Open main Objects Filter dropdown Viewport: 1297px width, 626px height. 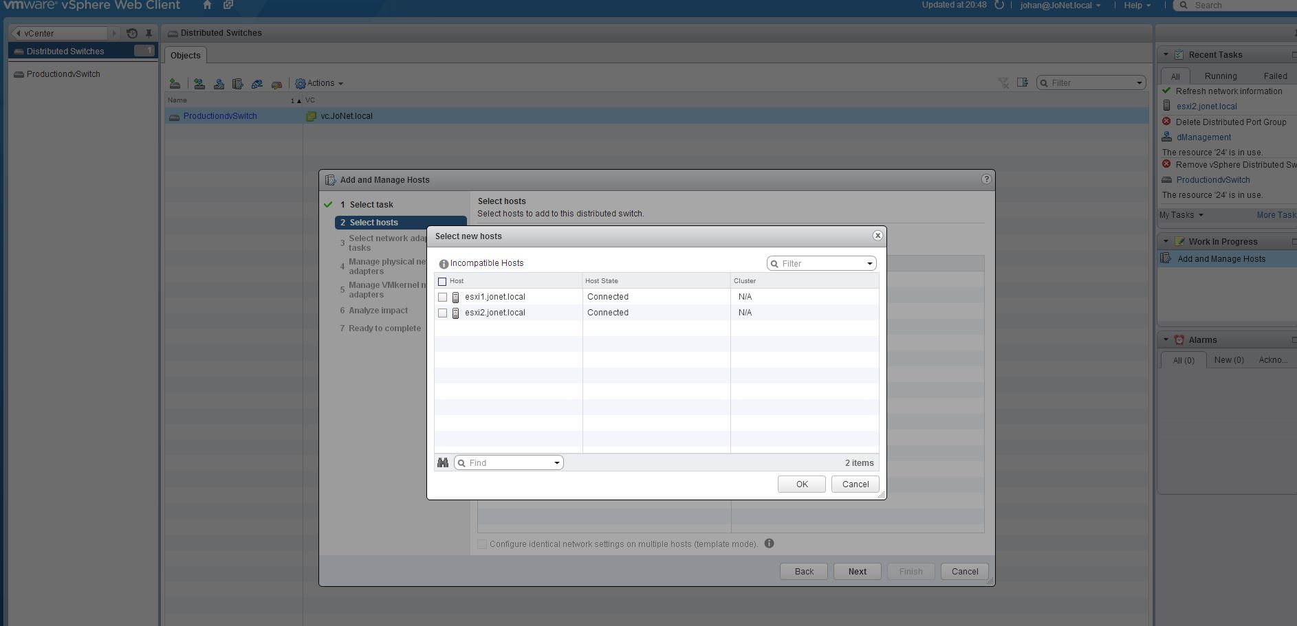[1139, 83]
